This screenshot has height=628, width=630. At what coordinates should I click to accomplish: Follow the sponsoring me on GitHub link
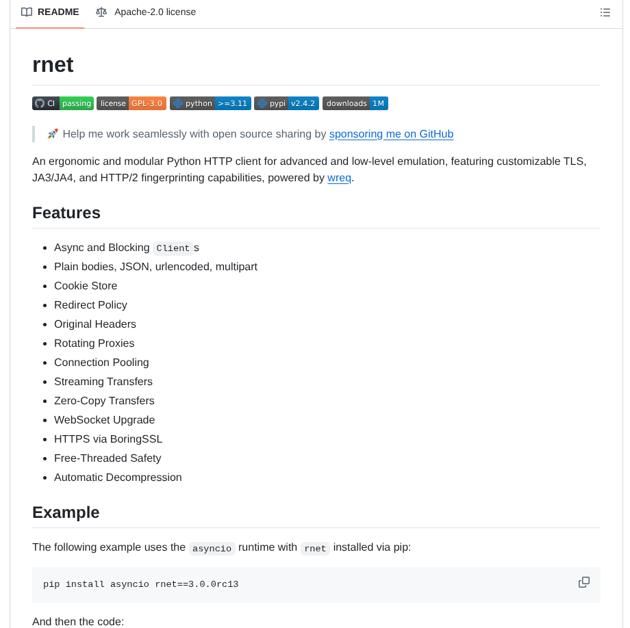[391, 134]
